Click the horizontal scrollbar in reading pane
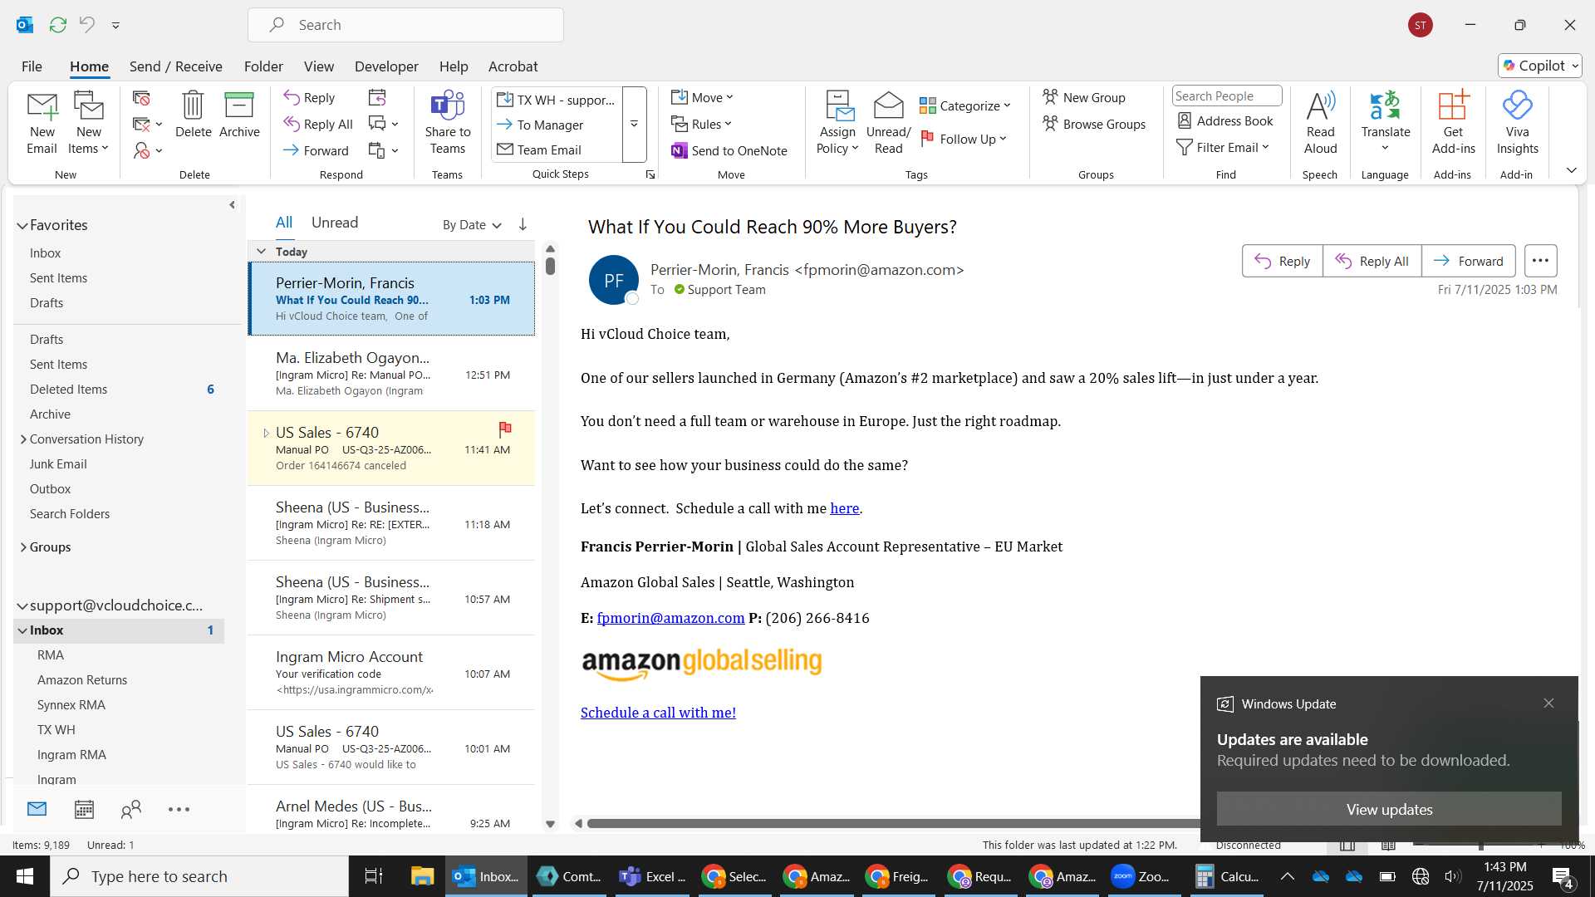 click(x=893, y=824)
